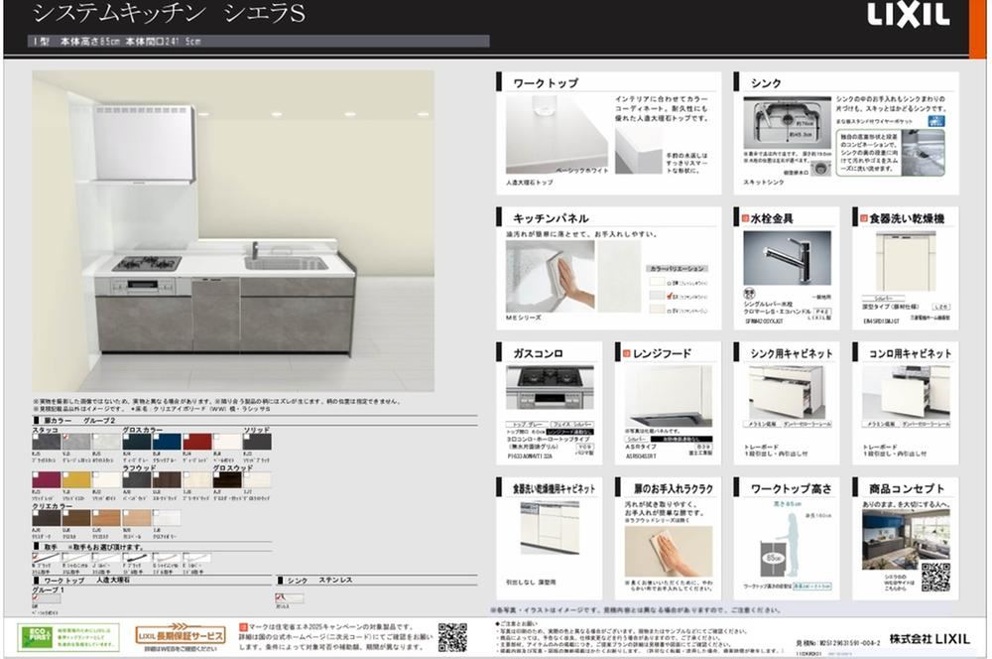Open the シンク用キャビネット product card

787,403
